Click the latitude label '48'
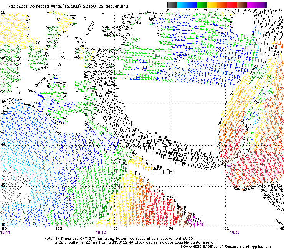 click(x=3, y=58)
